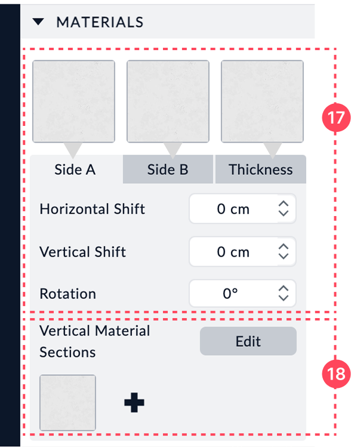Screen dimensions: 351x447
Task: Click Edit for Vertical Material Sections
Action: [x=248, y=341]
